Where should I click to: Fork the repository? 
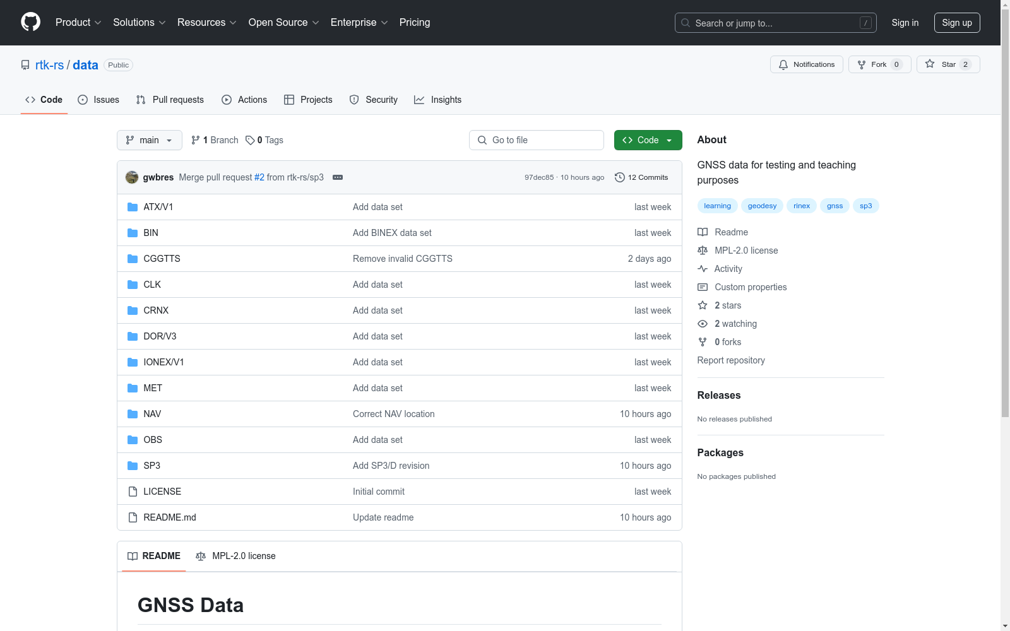pyautogui.click(x=880, y=64)
